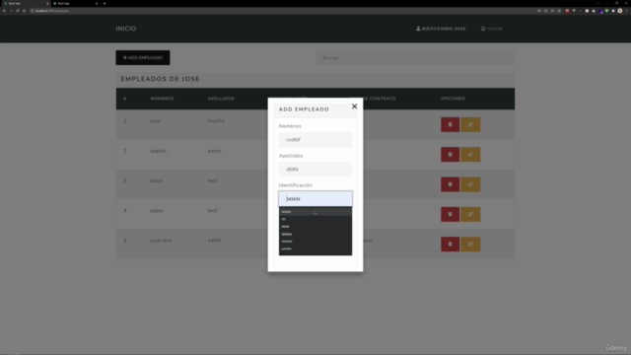
Task: Close the first React App tab
Action: [47, 3]
